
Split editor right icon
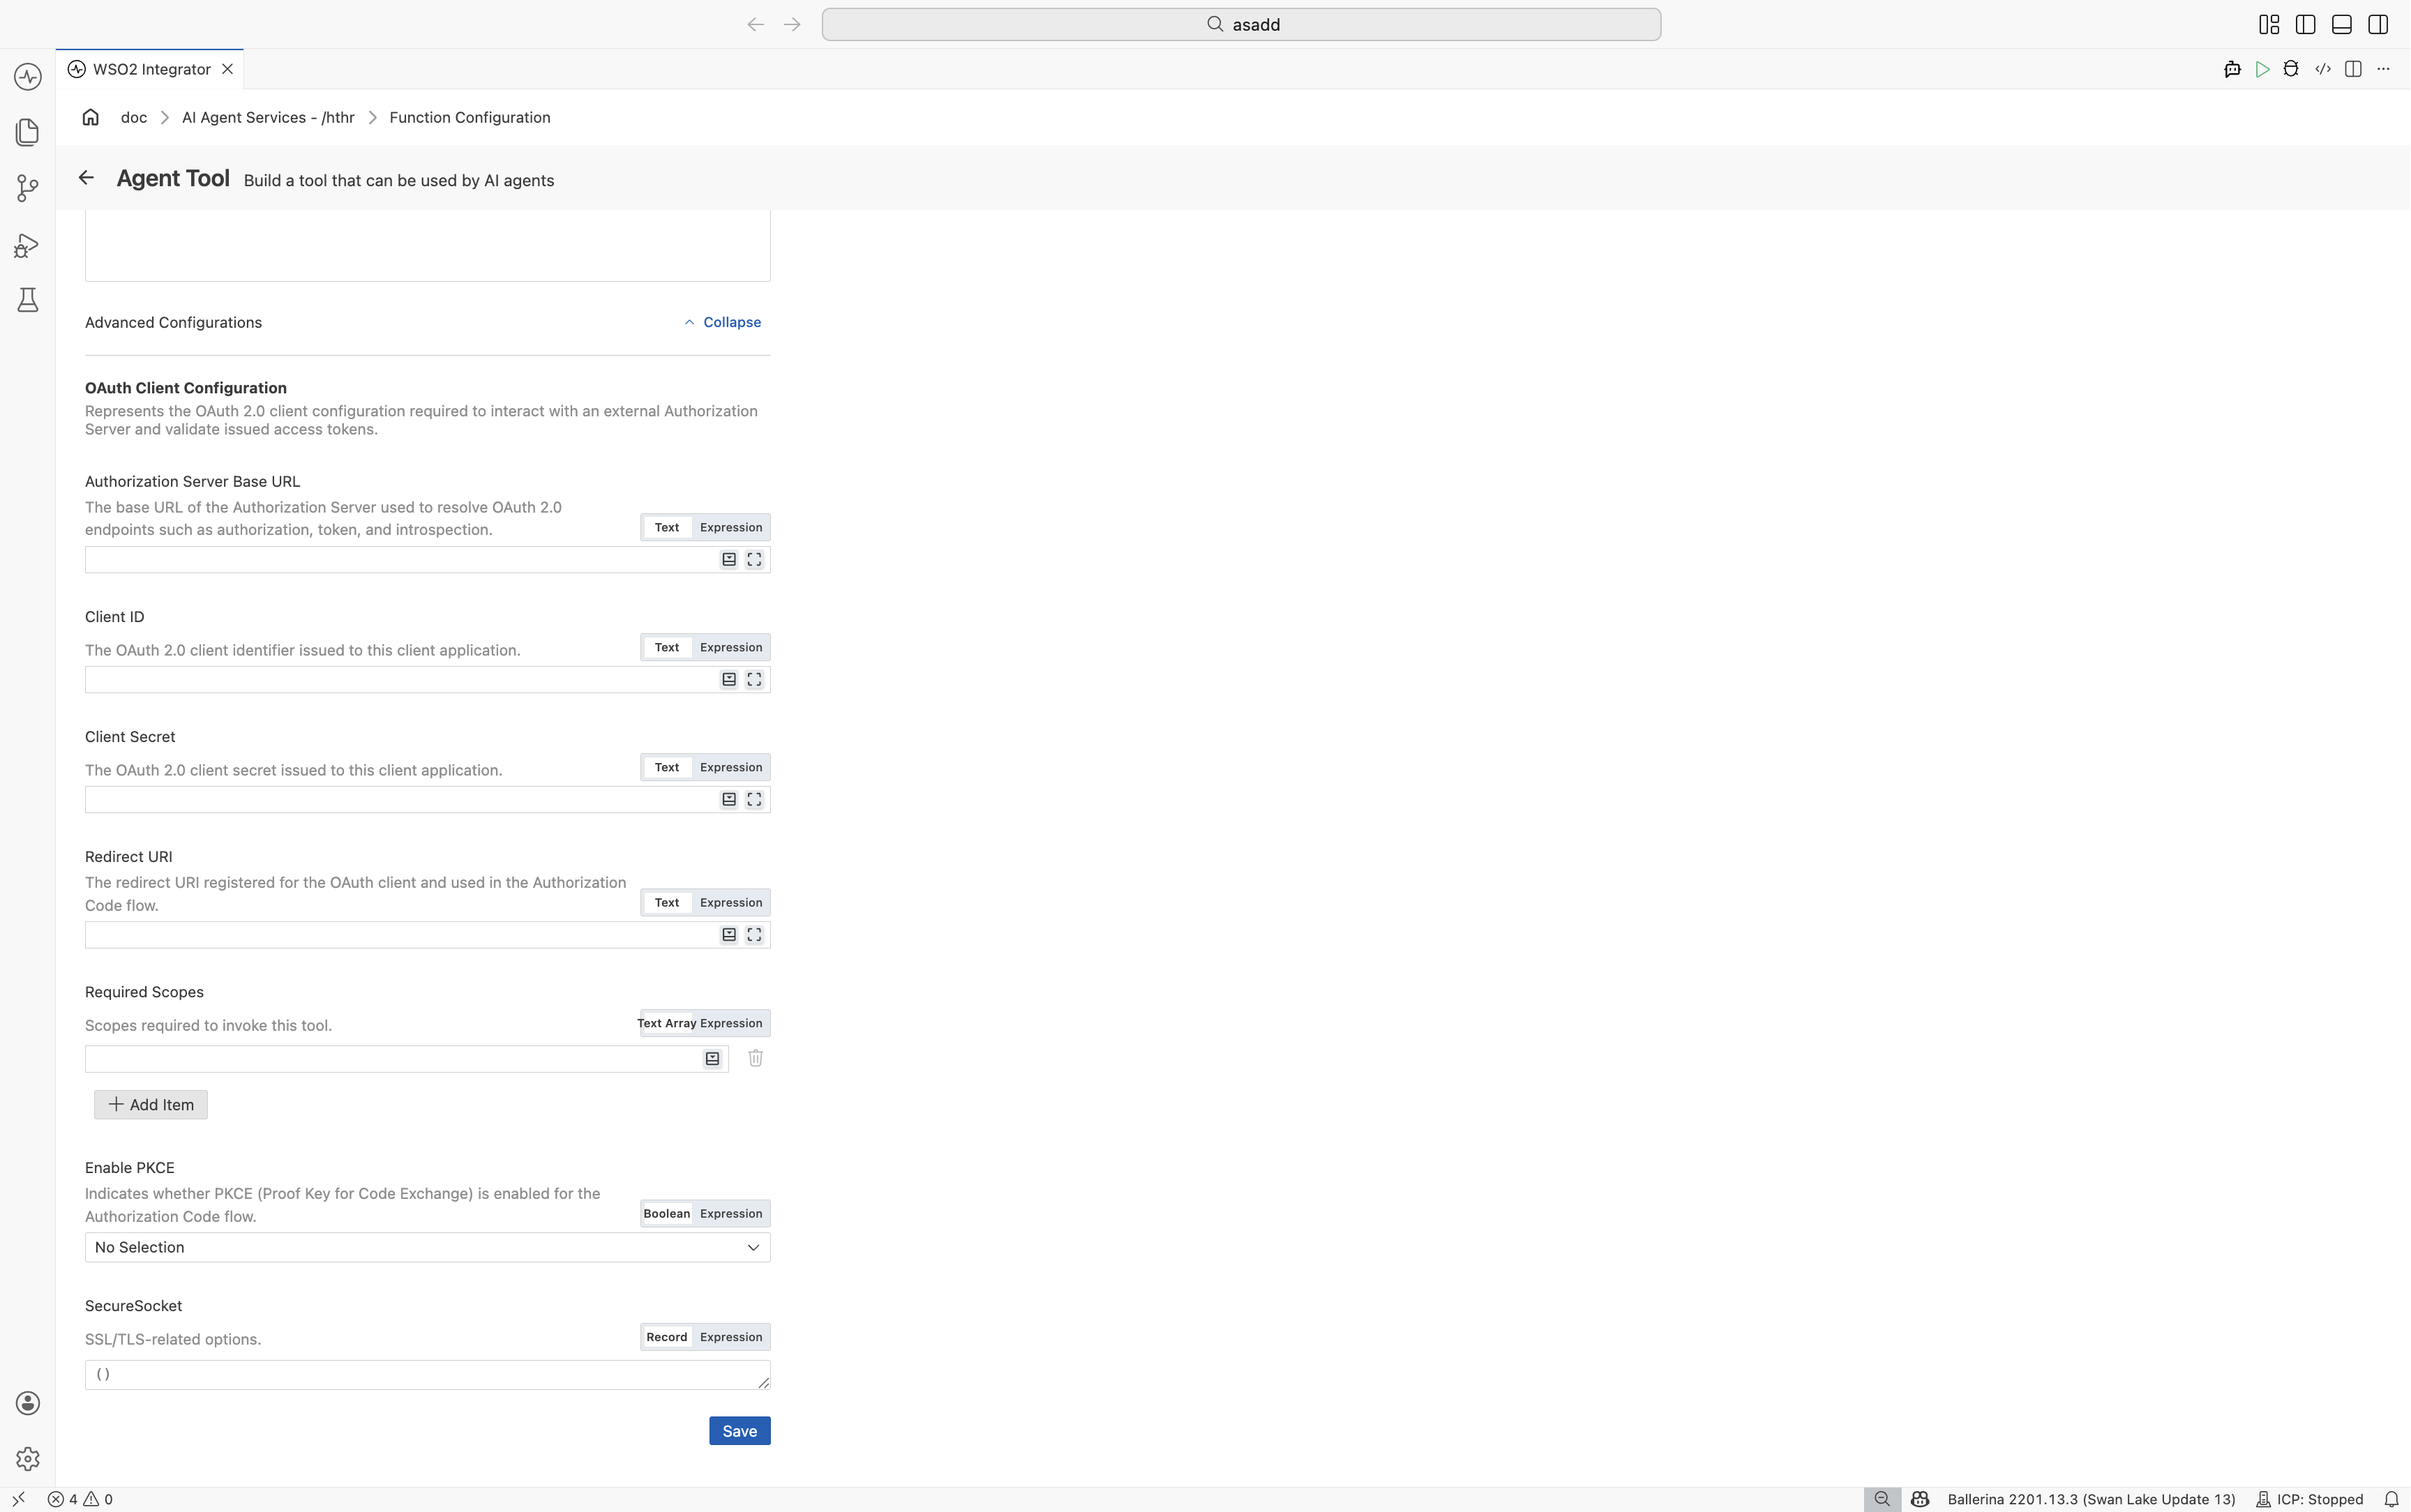point(2353,69)
